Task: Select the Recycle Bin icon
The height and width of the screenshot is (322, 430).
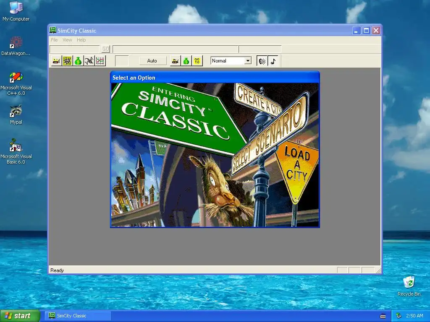Action: pos(409,286)
